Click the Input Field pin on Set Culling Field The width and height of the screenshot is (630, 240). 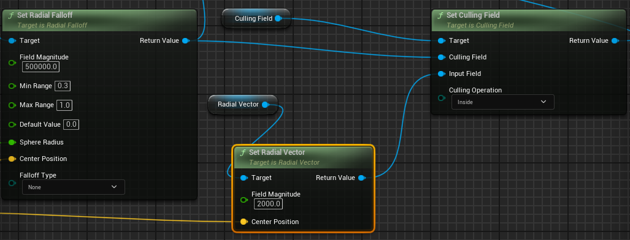coord(442,74)
